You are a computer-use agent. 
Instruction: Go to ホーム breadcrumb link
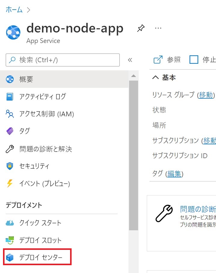[14, 10]
